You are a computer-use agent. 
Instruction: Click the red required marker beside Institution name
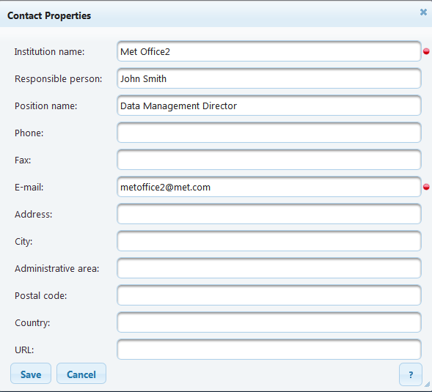426,51
